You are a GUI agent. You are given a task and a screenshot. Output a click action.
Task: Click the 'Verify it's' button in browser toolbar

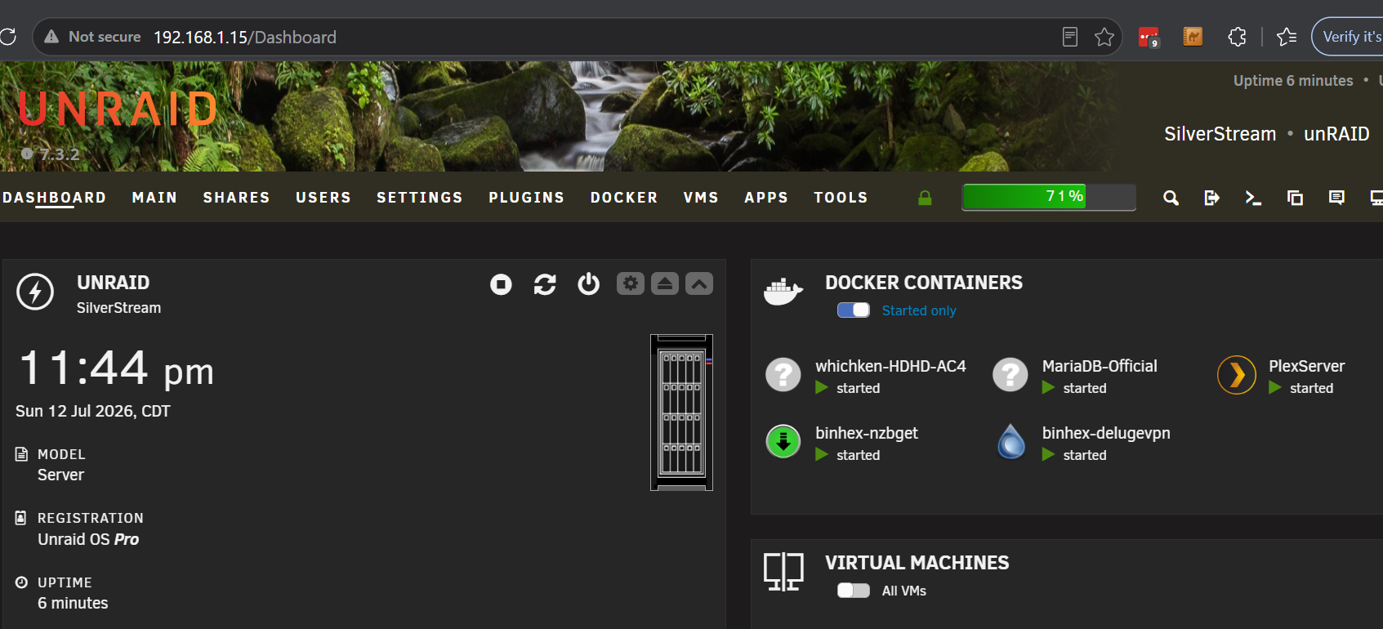tap(1348, 37)
